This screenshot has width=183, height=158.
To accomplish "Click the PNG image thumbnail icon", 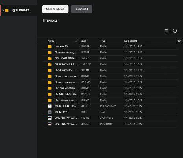I will click(50, 124).
